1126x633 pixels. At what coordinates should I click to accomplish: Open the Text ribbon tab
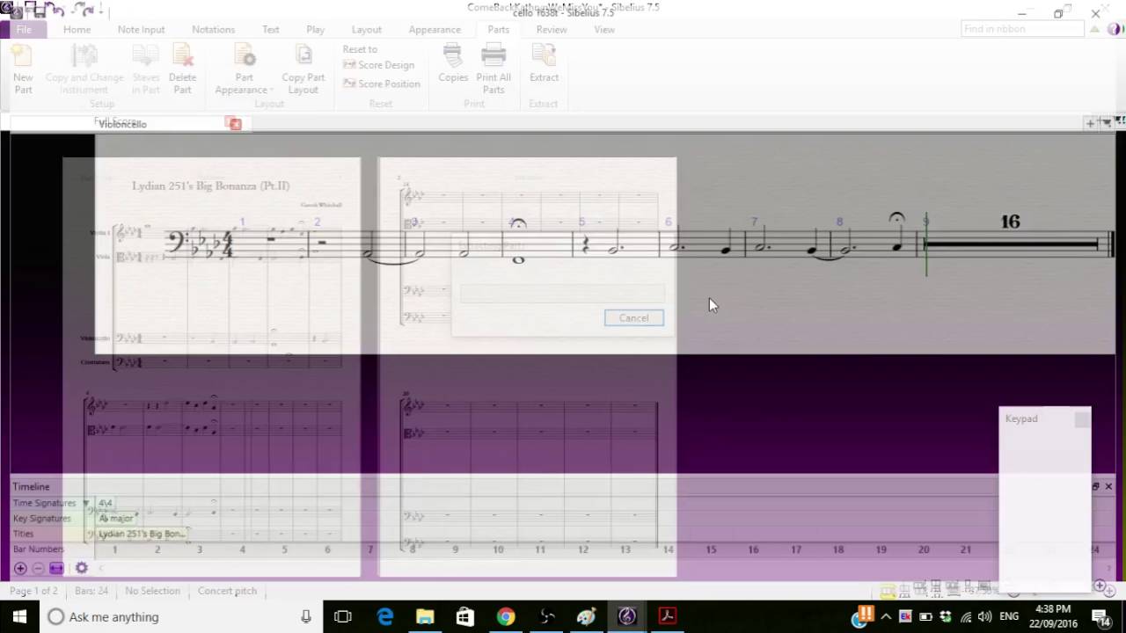coord(271,29)
